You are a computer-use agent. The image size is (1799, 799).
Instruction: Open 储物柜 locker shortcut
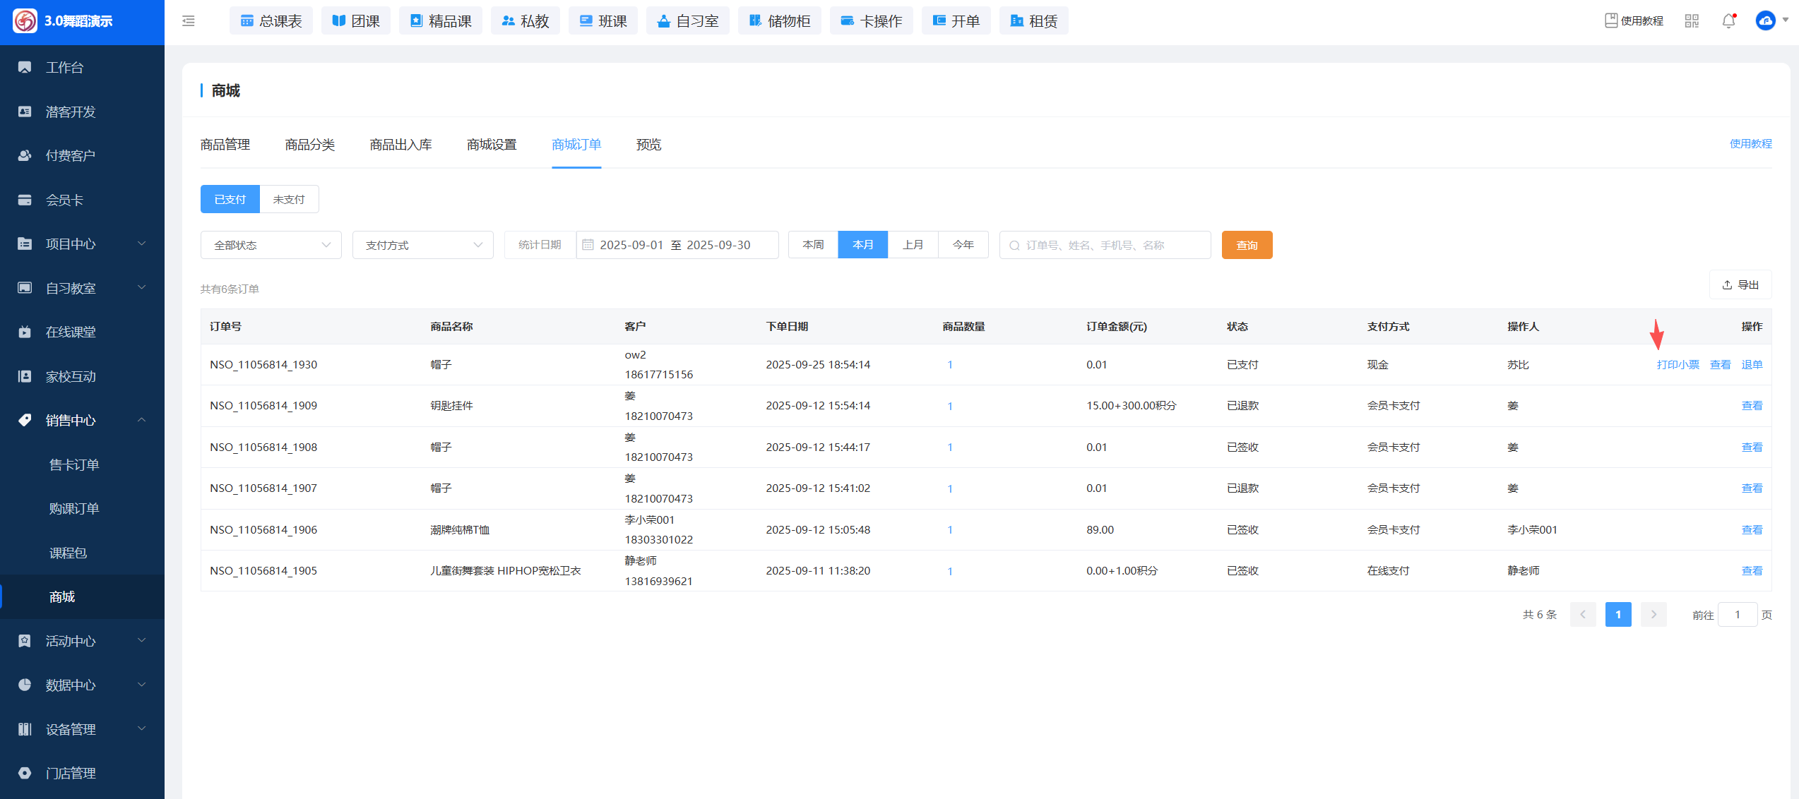pos(779,21)
